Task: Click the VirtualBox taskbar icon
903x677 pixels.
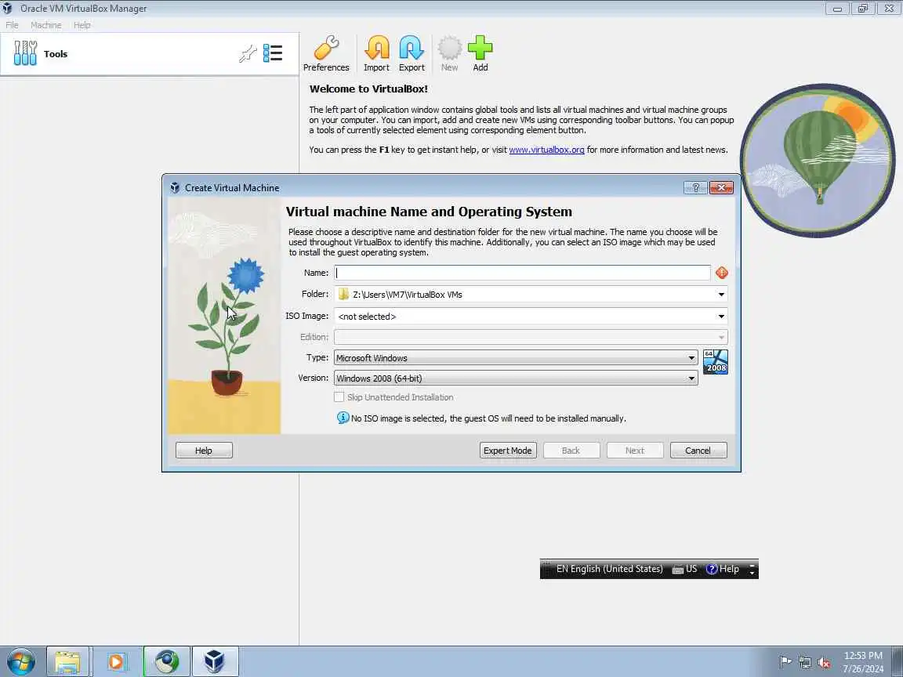Action: tap(215, 661)
